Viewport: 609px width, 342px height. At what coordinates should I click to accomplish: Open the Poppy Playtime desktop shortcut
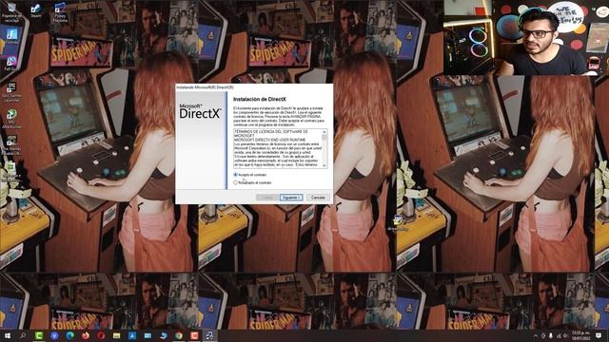60,11
